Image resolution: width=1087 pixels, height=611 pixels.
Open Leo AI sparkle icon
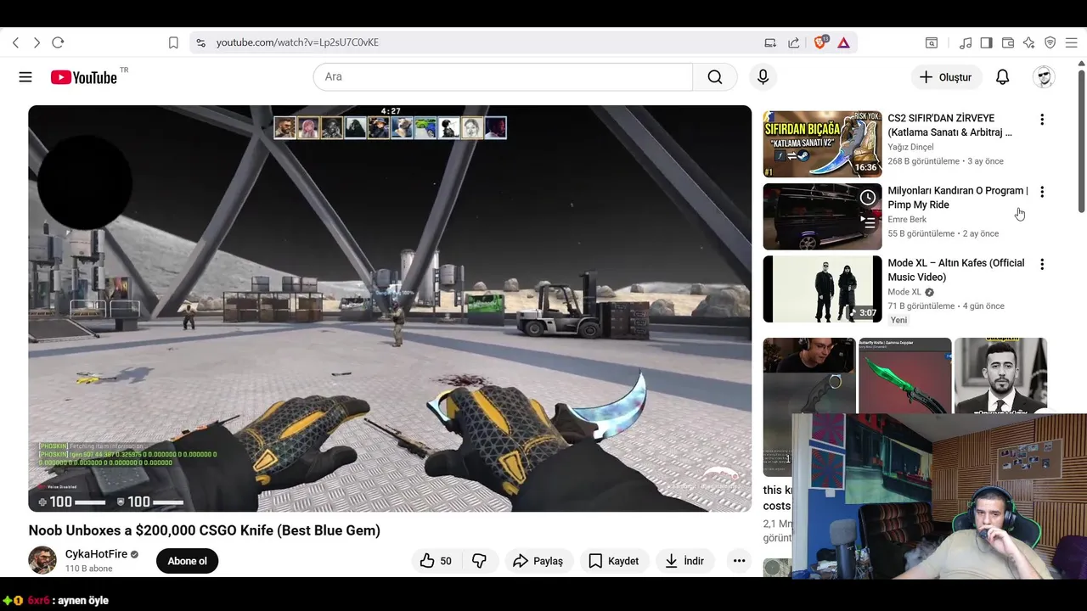(1029, 42)
